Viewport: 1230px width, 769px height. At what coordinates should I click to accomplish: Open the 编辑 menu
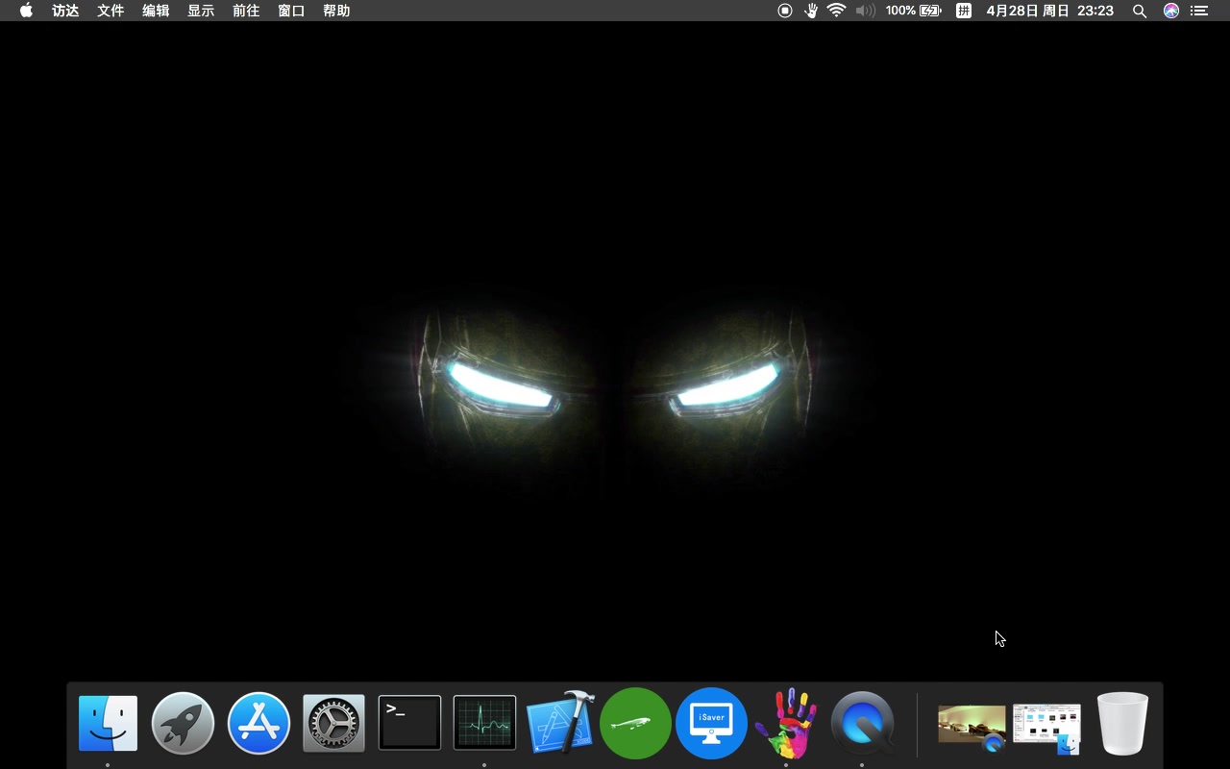point(156,11)
